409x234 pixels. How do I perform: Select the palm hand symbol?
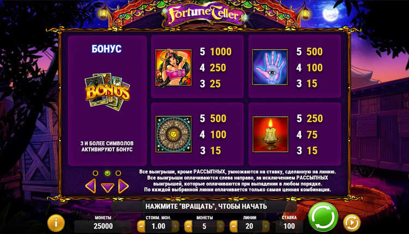270,67
